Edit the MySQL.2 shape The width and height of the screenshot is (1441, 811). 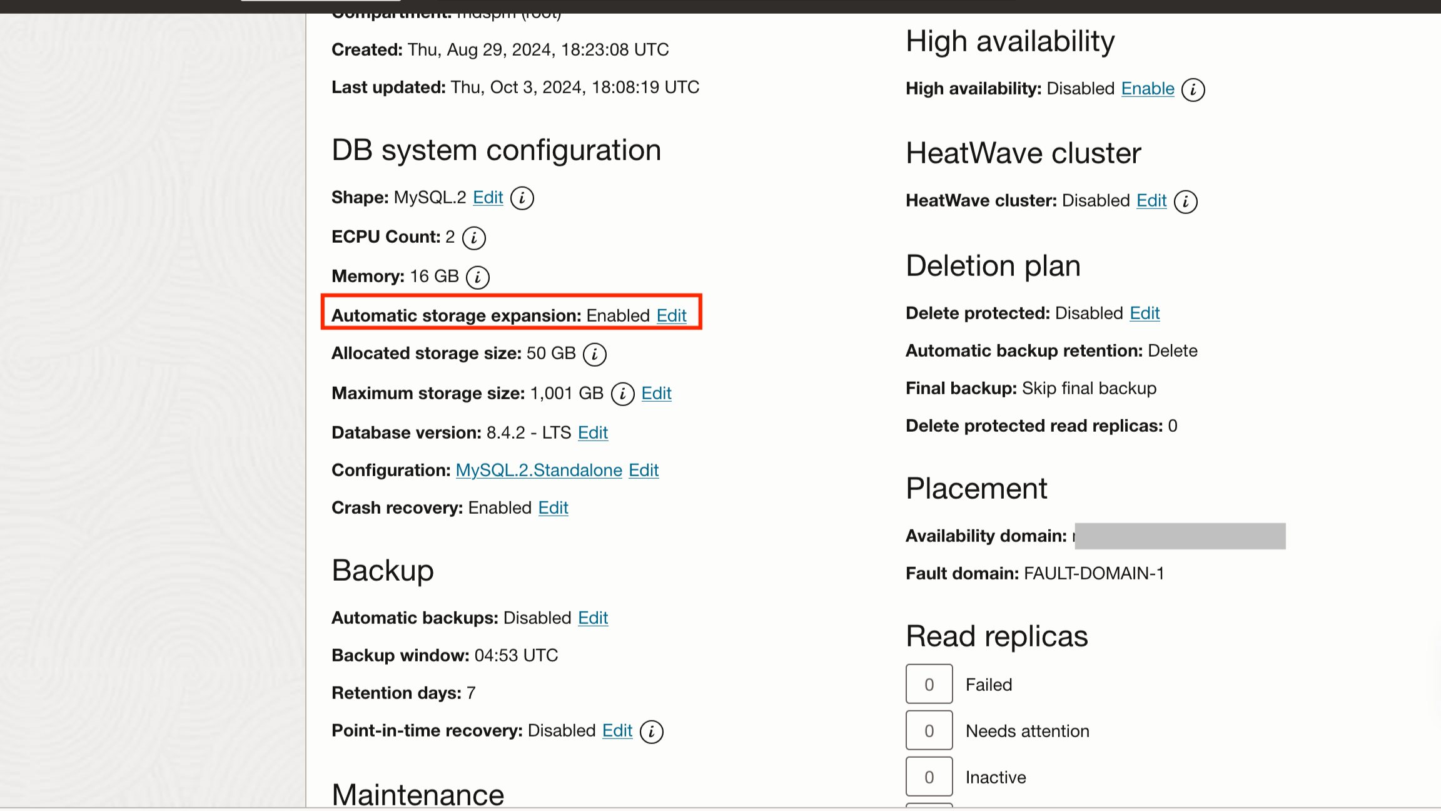(488, 198)
